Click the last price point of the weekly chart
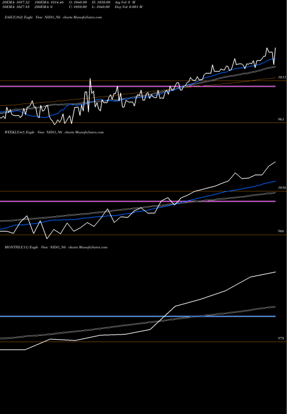Screen dimensions: 287x414 276,162
